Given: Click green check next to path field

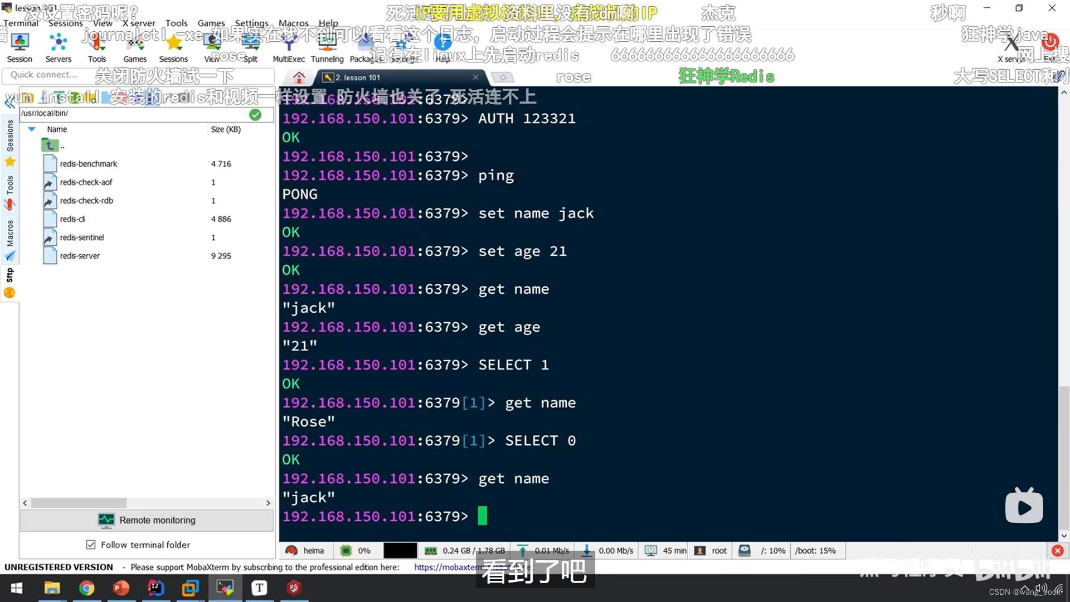Looking at the screenshot, I should coord(255,114).
